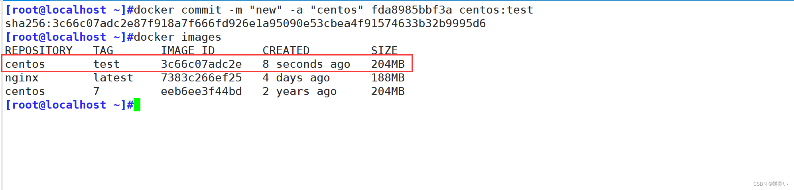
Task: Click the test tag in highlighted row
Action: 106,64
